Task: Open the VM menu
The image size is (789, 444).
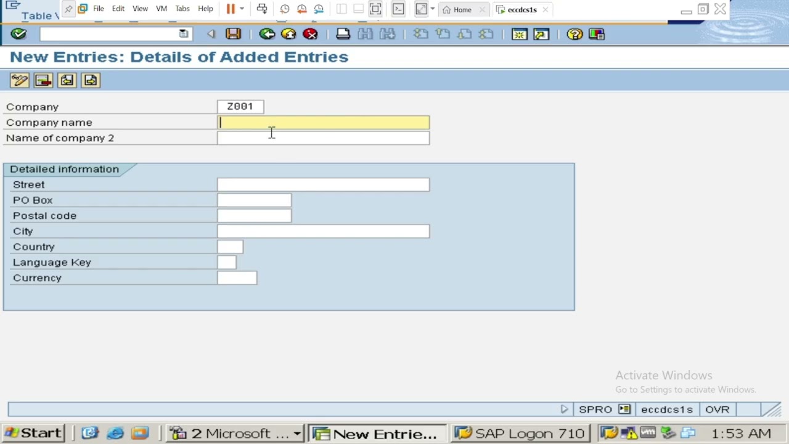Action: click(x=161, y=9)
